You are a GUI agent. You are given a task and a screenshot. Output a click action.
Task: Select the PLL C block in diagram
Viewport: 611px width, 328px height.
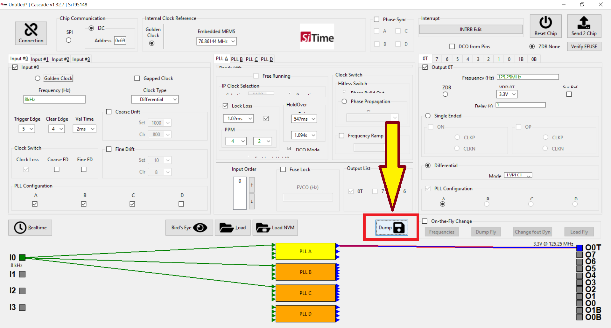[x=305, y=293]
